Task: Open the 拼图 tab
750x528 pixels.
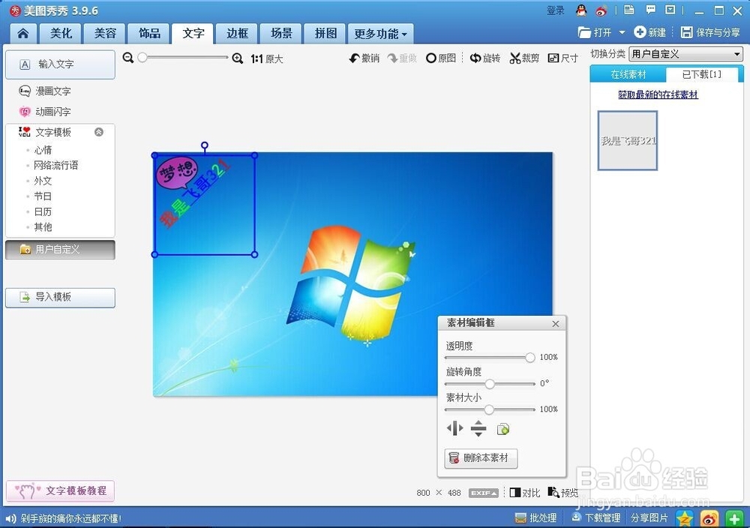Action: [x=325, y=34]
